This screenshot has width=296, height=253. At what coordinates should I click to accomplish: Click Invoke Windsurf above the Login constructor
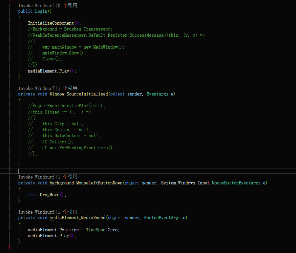pyautogui.click(x=36, y=6)
